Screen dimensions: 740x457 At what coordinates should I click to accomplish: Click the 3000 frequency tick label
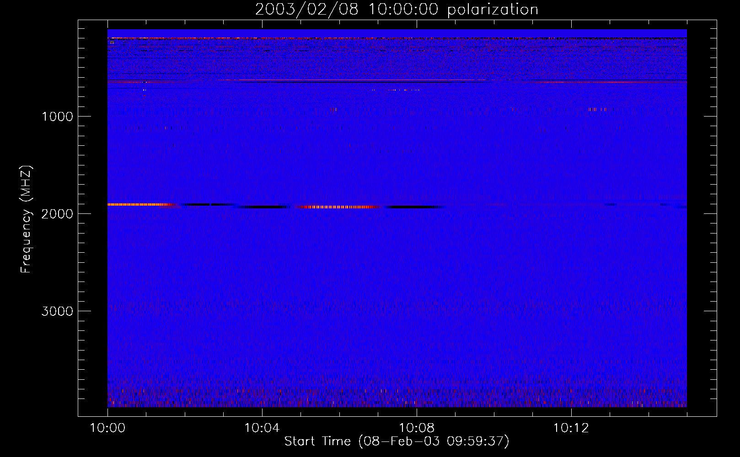coord(57,311)
